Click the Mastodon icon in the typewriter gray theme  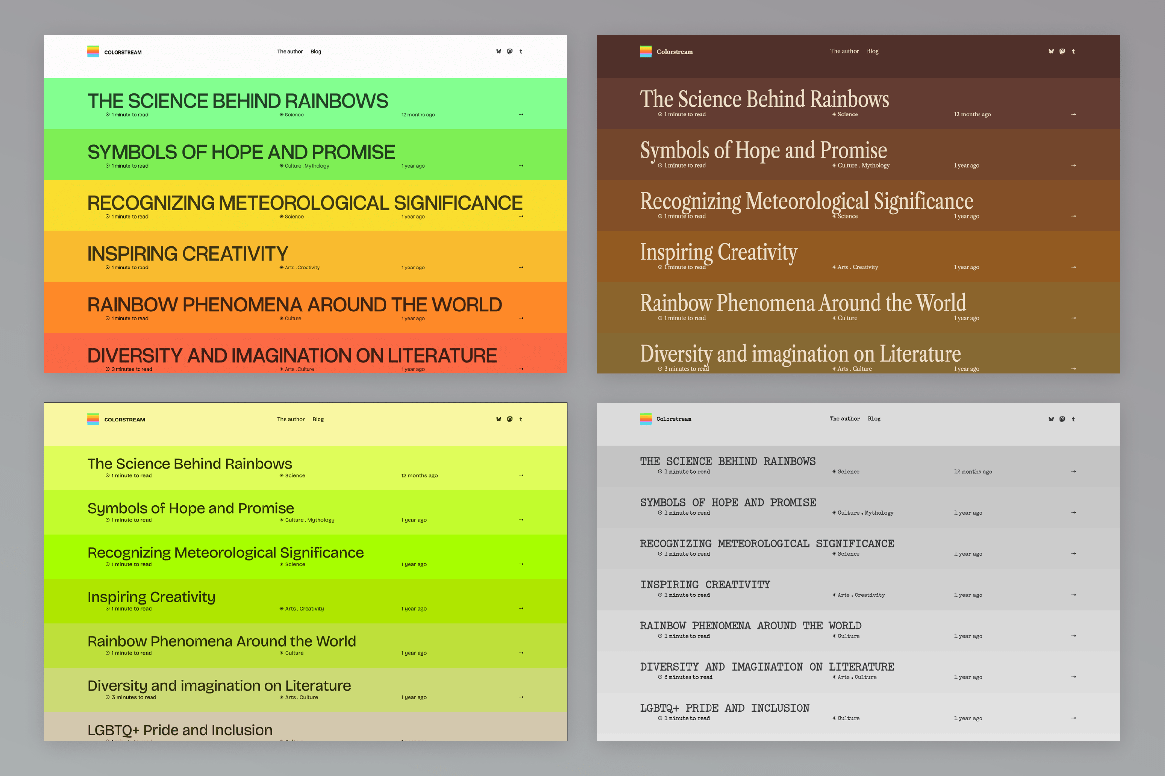click(x=1062, y=419)
